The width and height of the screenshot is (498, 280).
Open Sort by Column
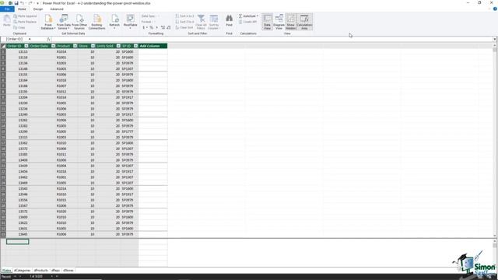[x=214, y=22]
